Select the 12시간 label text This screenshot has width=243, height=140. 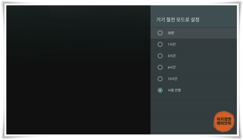(x=172, y=79)
